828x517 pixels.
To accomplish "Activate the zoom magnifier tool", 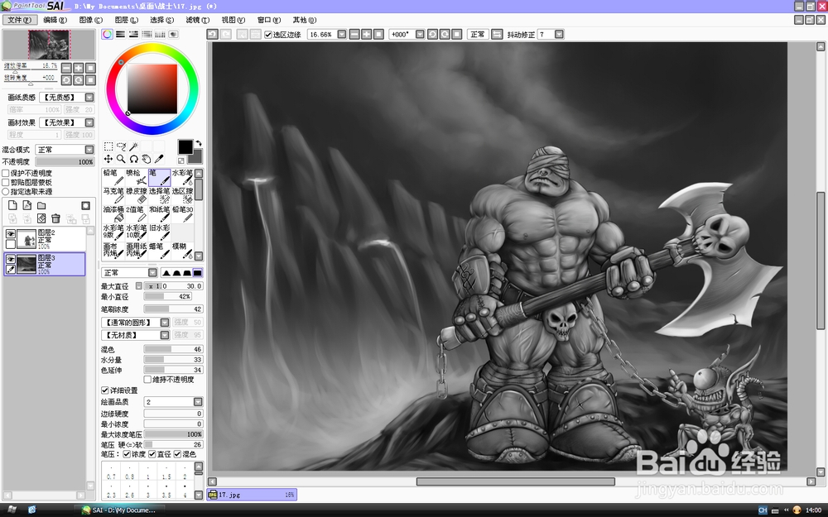I will 121,159.
